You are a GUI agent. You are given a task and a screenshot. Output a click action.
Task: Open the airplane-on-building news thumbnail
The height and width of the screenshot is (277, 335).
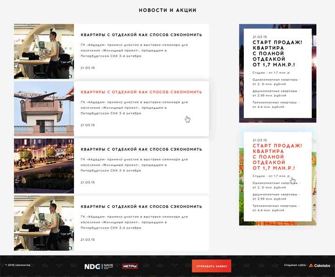coord(44,108)
